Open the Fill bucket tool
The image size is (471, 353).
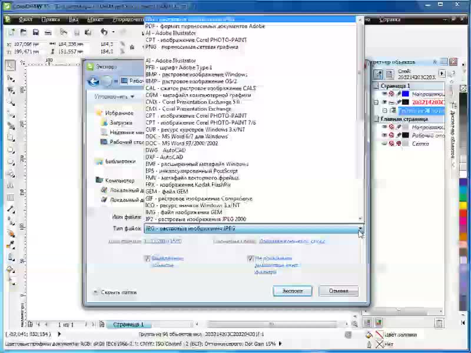coord(11,269)
